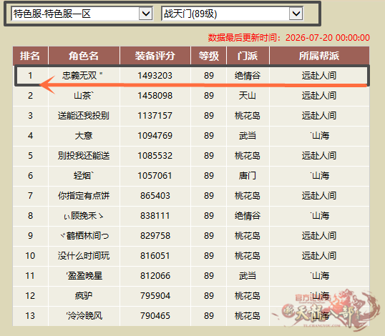Click equipment score 795904
Screen dimensions: 385x336
(x=155, y=296)
